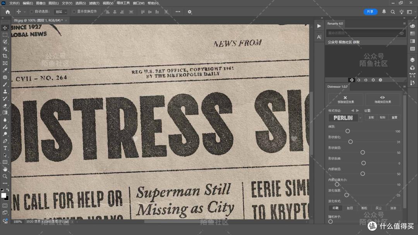Select the Eyedropper tool
Screen dimensions: 418x235
[5, 70]
